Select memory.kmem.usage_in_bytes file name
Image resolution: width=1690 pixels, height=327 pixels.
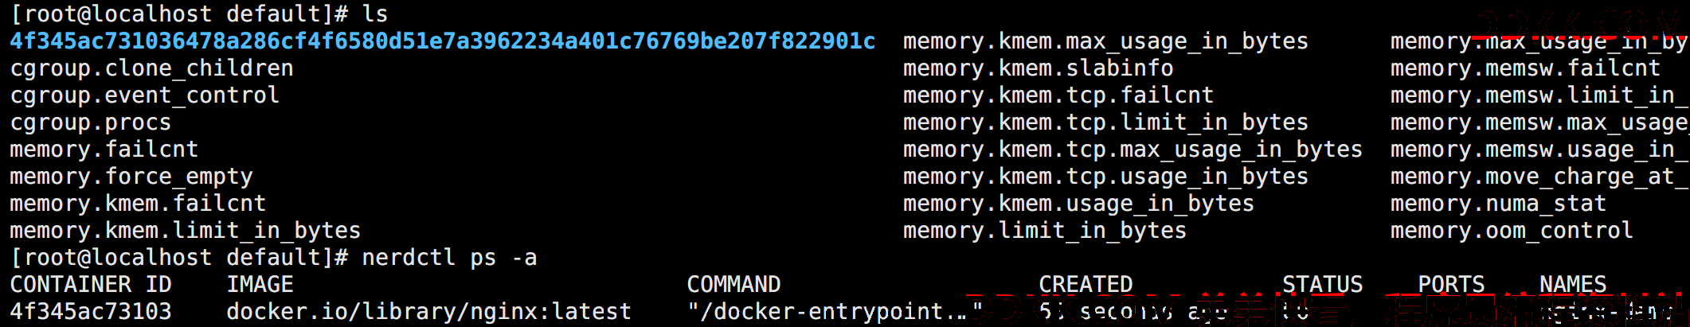tap(1078, 204)
